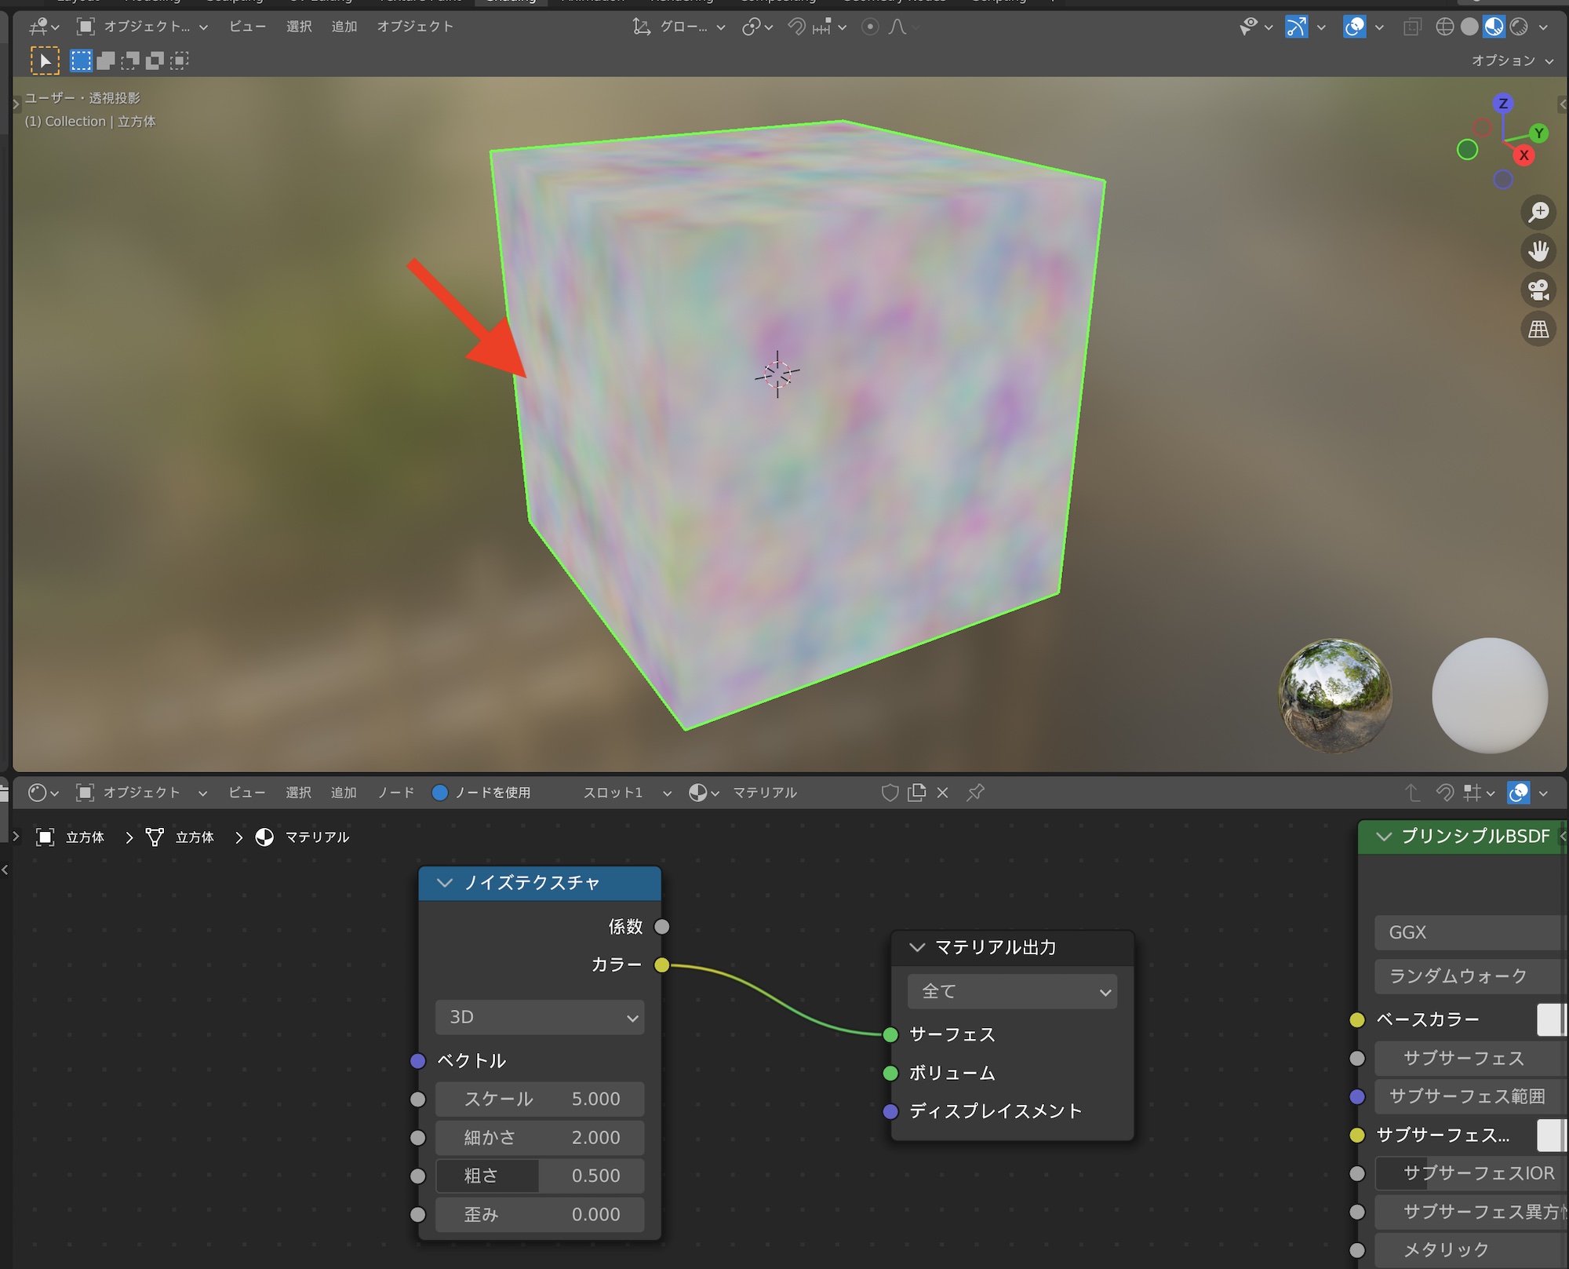Image resolution: width=1569 pixels, height=1269 pixels.
Task: Toggle gizmo display button
Action: point(1297,27)
